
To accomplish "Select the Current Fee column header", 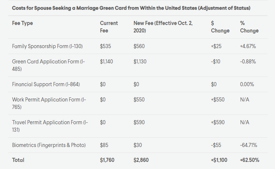I will pos(109,27).
